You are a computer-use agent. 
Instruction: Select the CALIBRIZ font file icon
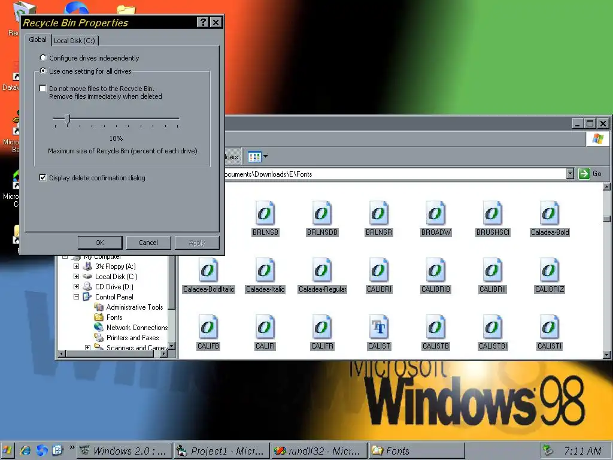pyautogui.click(x=550, y=270)
